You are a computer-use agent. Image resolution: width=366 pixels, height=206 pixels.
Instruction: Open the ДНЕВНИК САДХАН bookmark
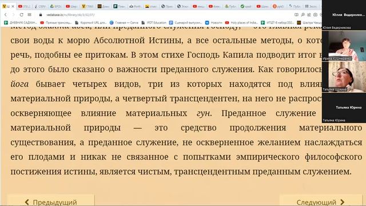pyautogui.click(x=21, y=23)
